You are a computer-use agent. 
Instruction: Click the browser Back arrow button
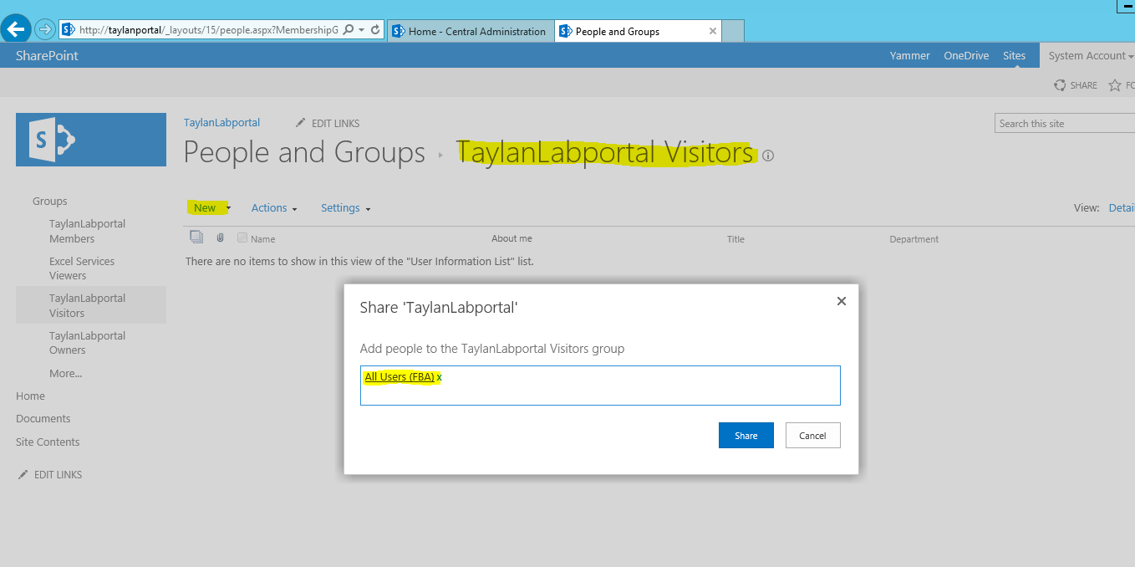click(x=16, y=29)
